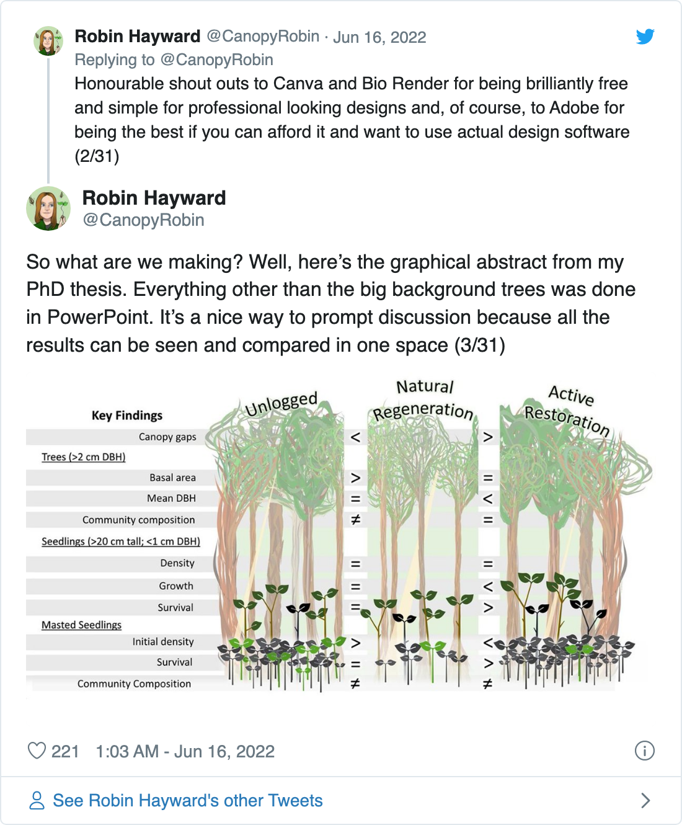The image size is (682, 825).
Task: Click the right chevron arrow at the bottom
Action: 645,800
